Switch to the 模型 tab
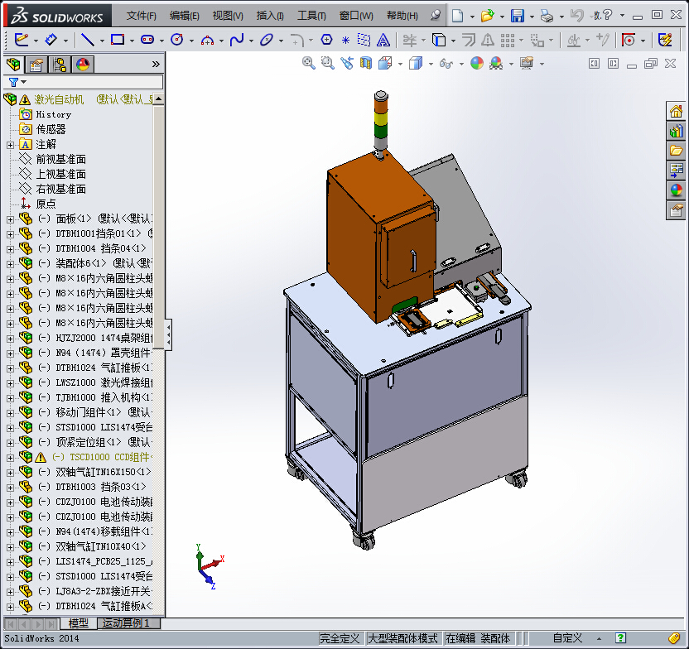 (x=78, y=623)
